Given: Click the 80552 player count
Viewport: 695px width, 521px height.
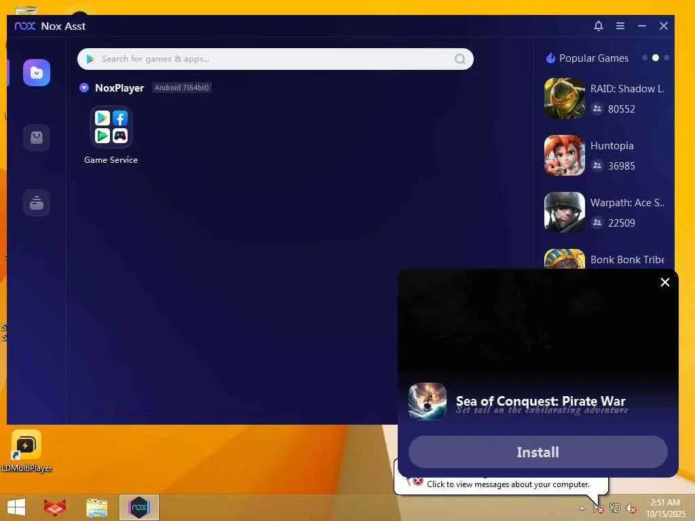Looking at the screenshot, I should 622,109.
